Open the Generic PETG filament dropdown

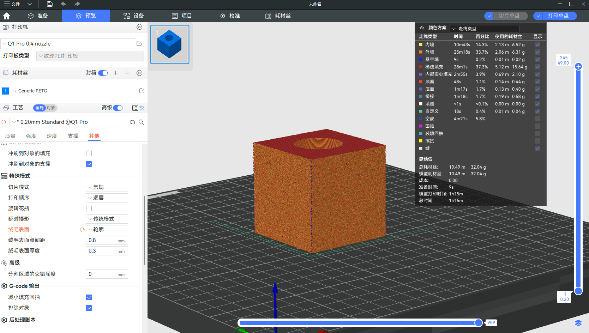point(74,91)
